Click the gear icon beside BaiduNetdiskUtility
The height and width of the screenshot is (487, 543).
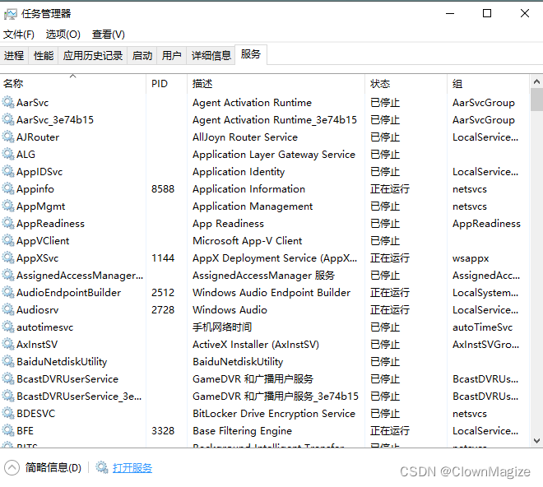pos(8,362)
